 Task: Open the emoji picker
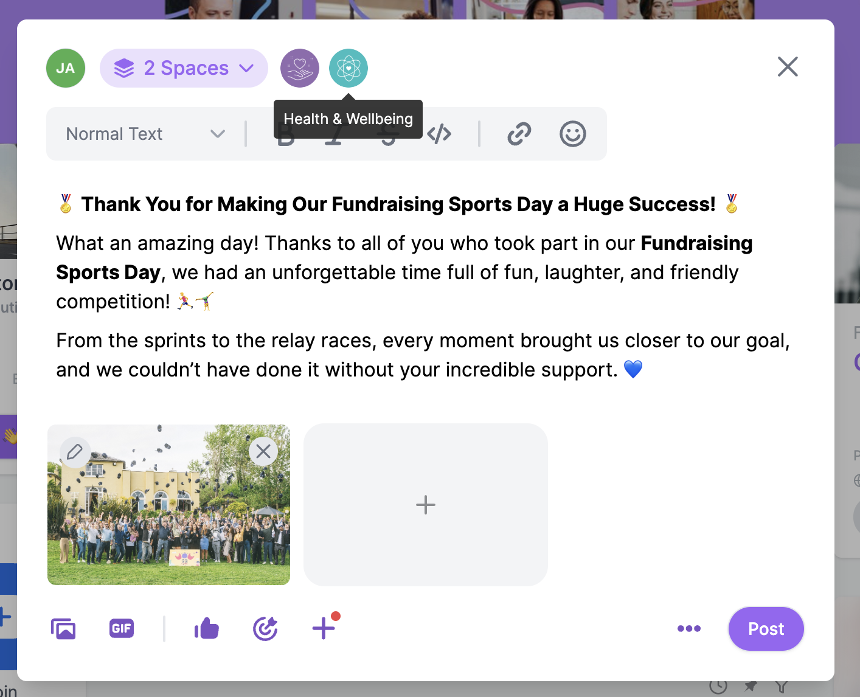click(x=573, y=134)
